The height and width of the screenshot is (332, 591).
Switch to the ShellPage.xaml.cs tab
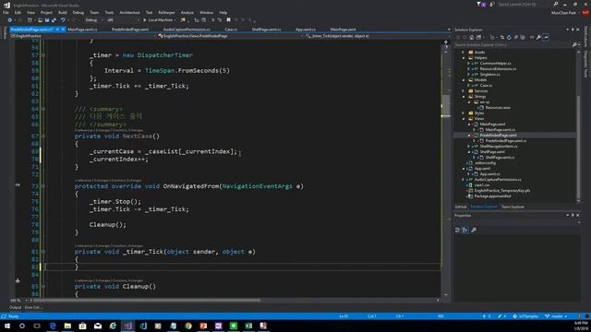coord(266,29)
